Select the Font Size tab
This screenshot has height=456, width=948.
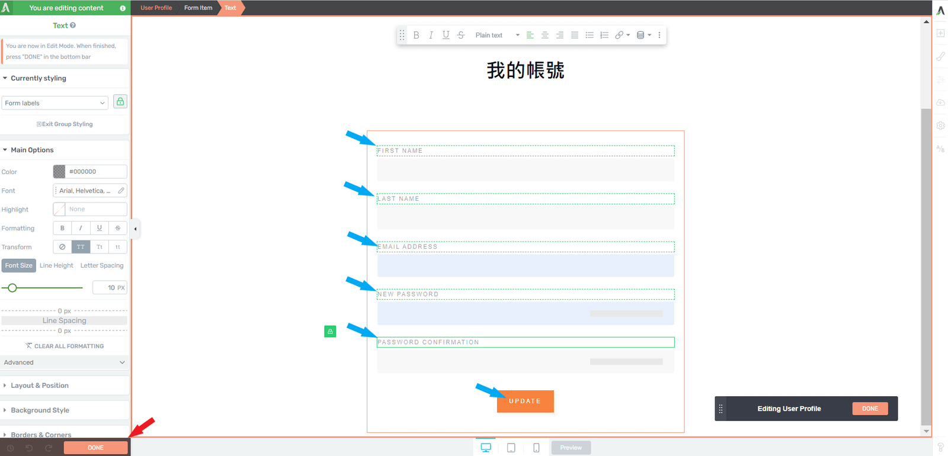(19, 265)
